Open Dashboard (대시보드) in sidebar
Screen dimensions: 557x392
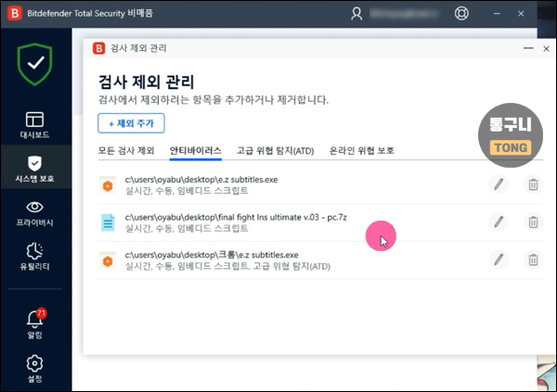coord(35,125)
